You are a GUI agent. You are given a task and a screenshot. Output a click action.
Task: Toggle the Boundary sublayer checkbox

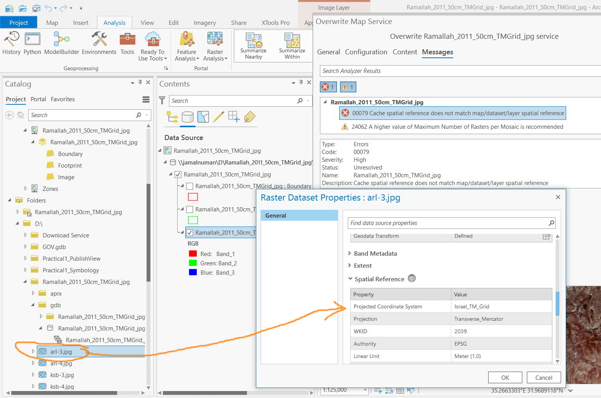(190, 186)
